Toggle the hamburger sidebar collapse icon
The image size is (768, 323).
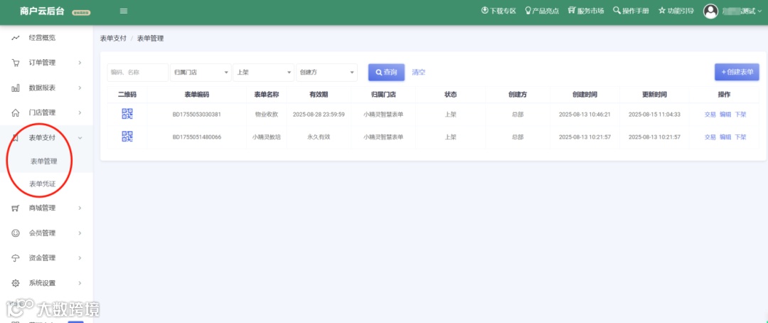click(124, 11)
